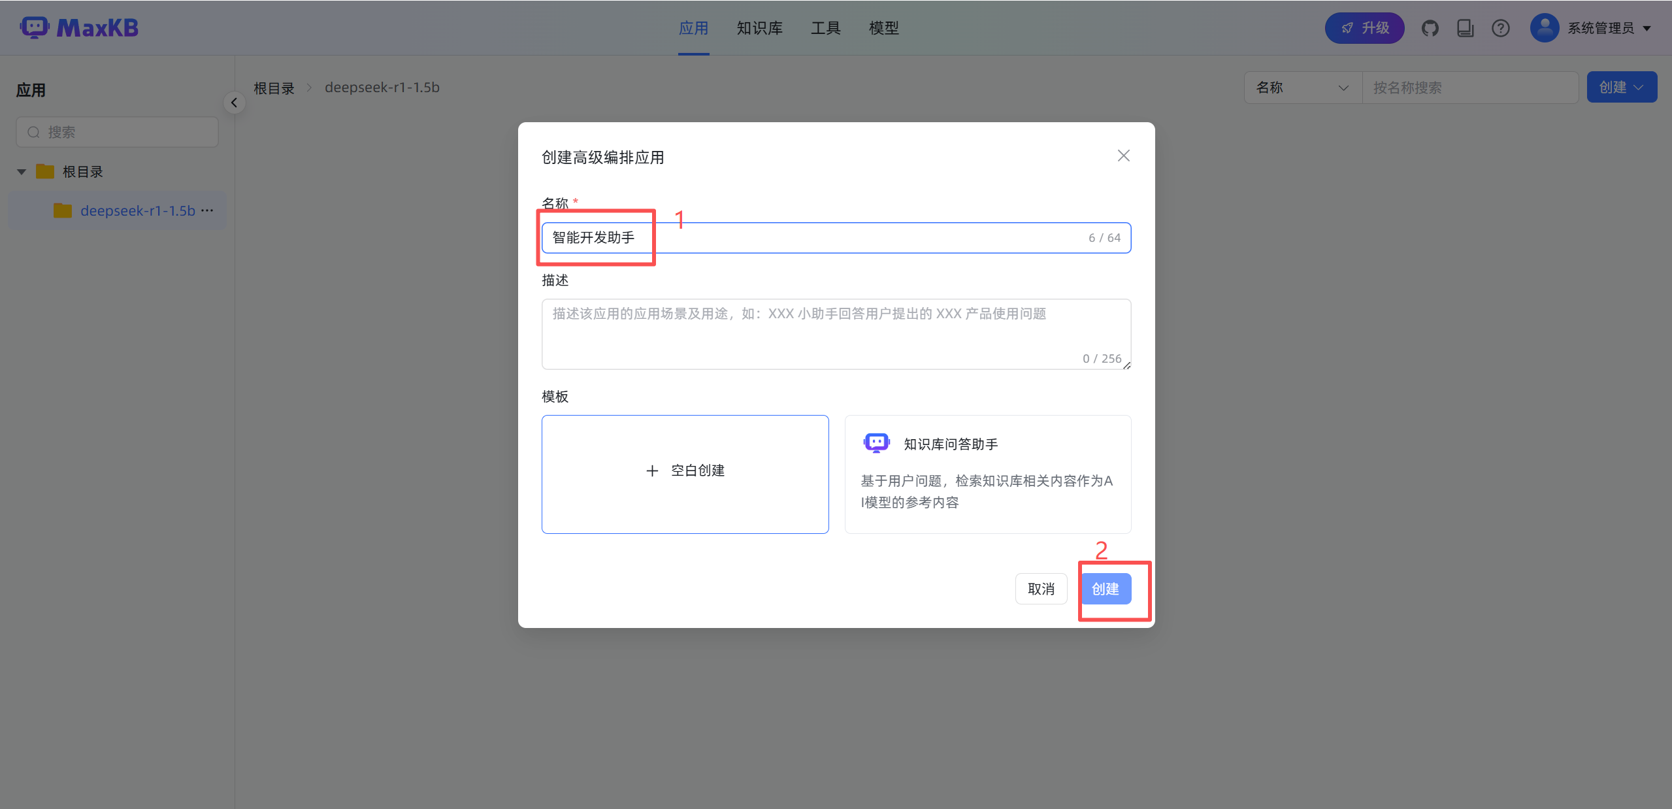The height and width of the screenshot is (809, 1672).
Task: Open the documentation book icon
Action: tap(1465, 28)
